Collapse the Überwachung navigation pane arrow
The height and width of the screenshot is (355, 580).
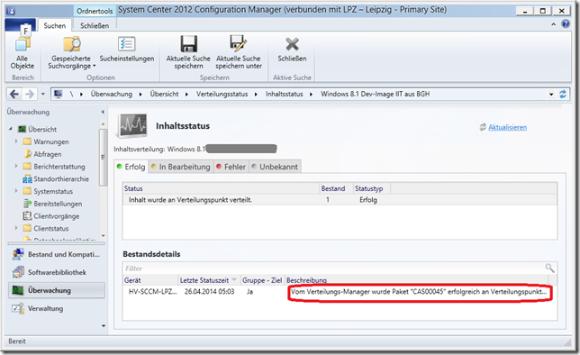tap(103, 112)
